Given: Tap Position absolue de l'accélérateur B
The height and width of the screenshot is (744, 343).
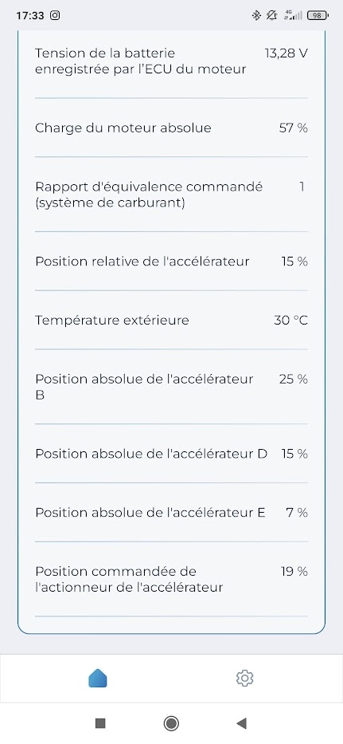Looking at the screenshot, I should tap(171, 387).
